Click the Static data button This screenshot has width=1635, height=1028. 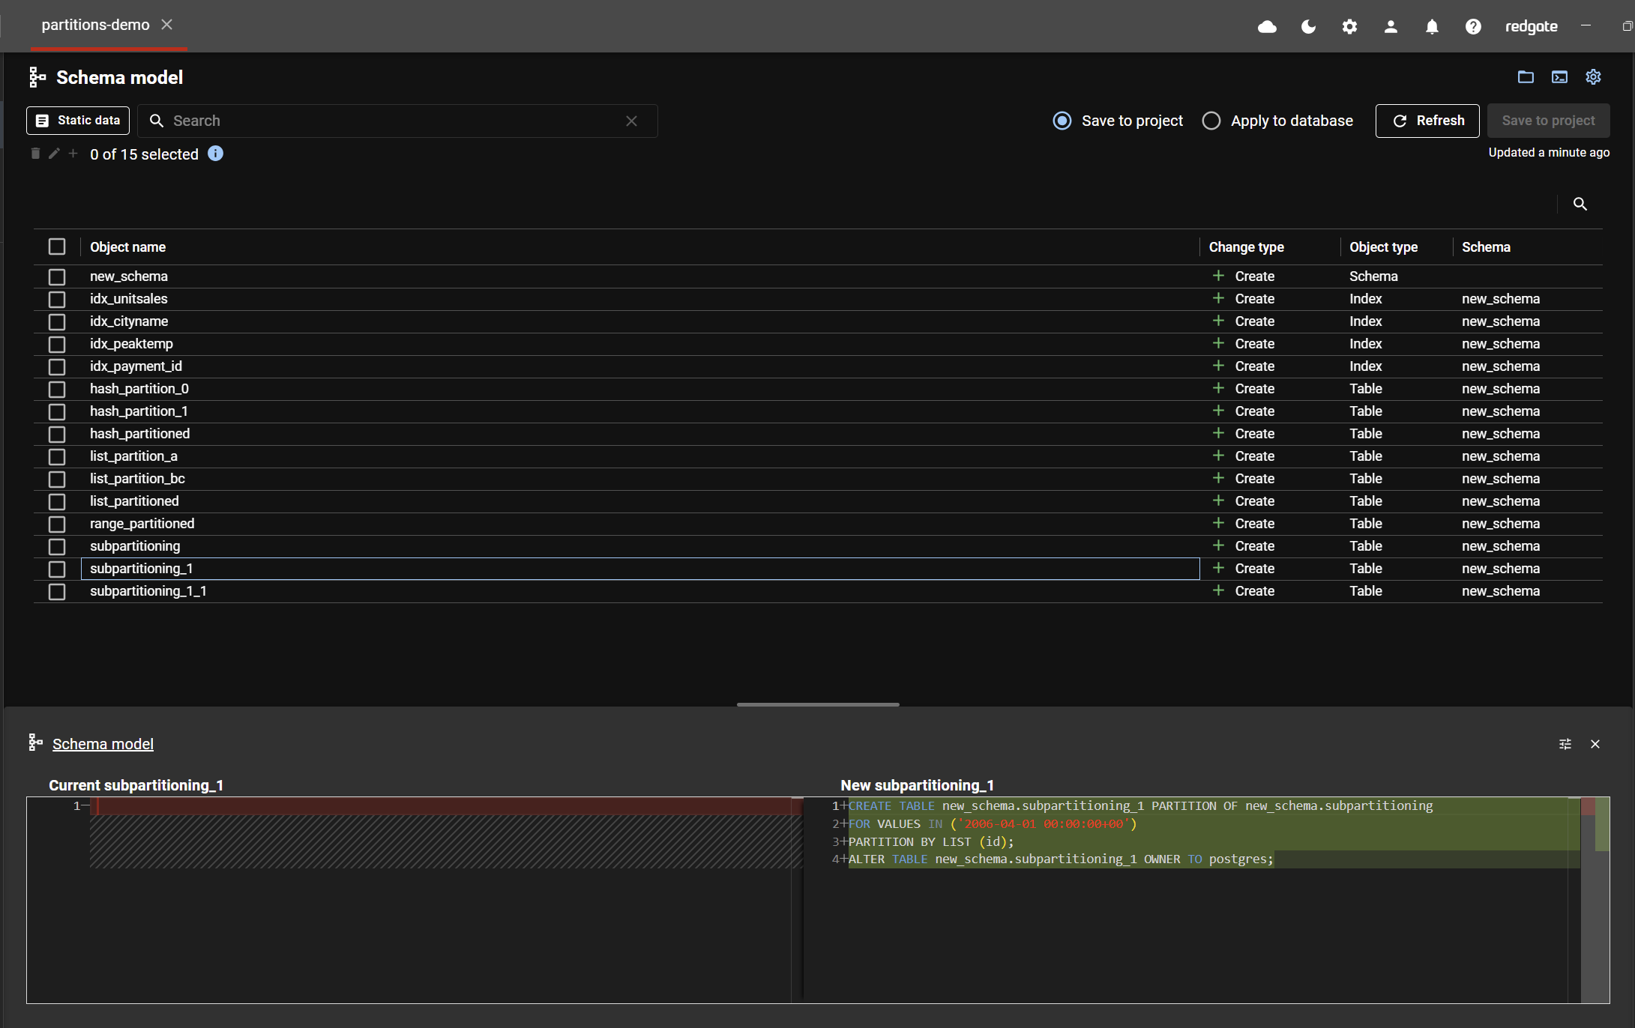click(x=78, y=121)
